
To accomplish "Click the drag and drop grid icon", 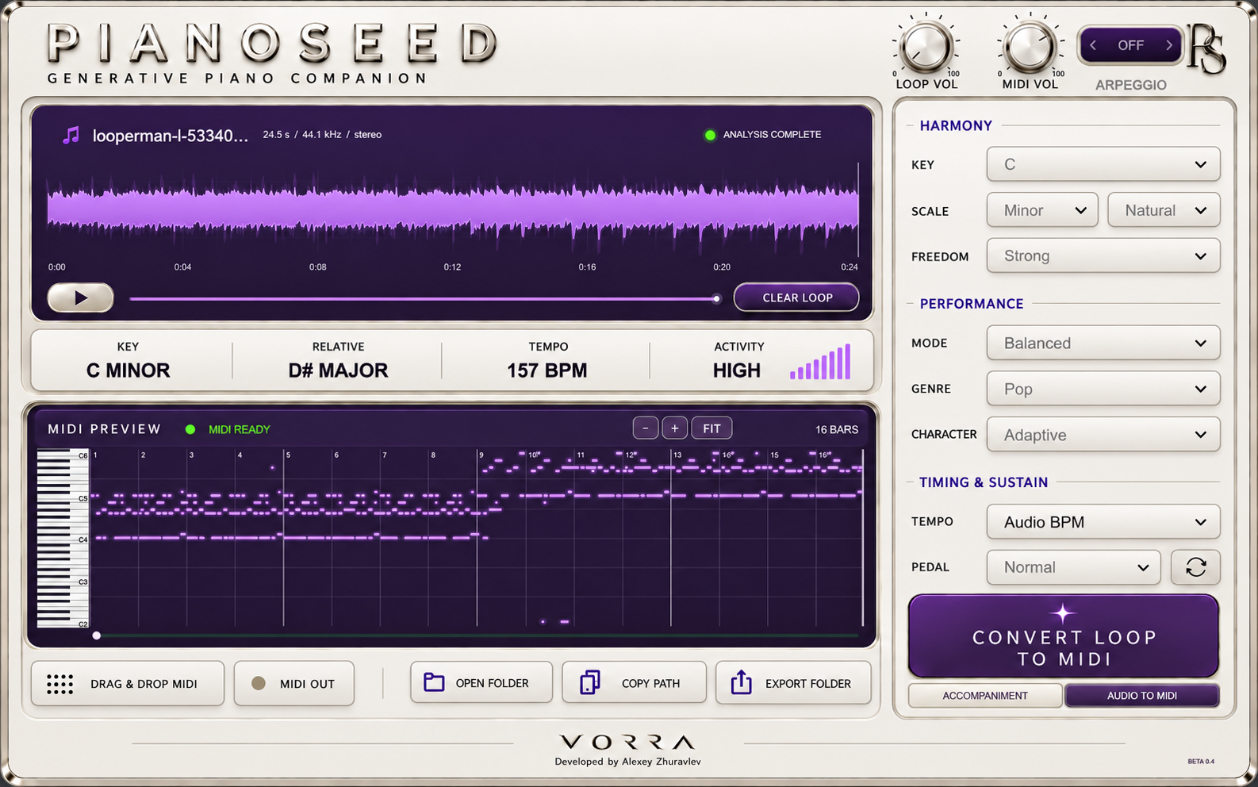I will click(x=60, y=684).
